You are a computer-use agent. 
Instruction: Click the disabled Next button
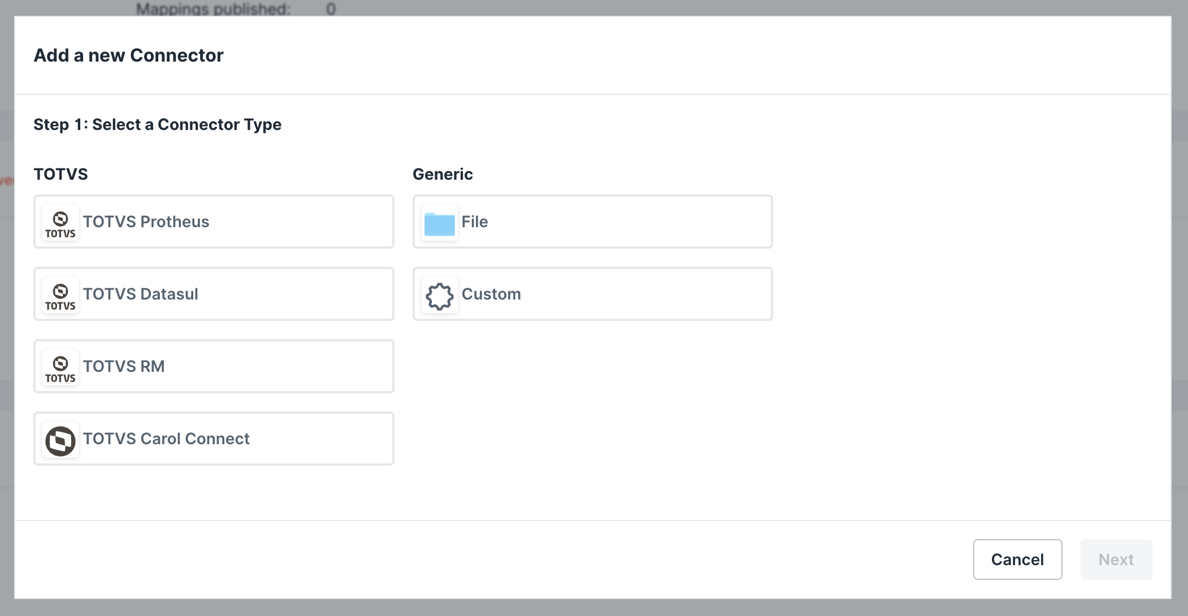click(1116, 559)
